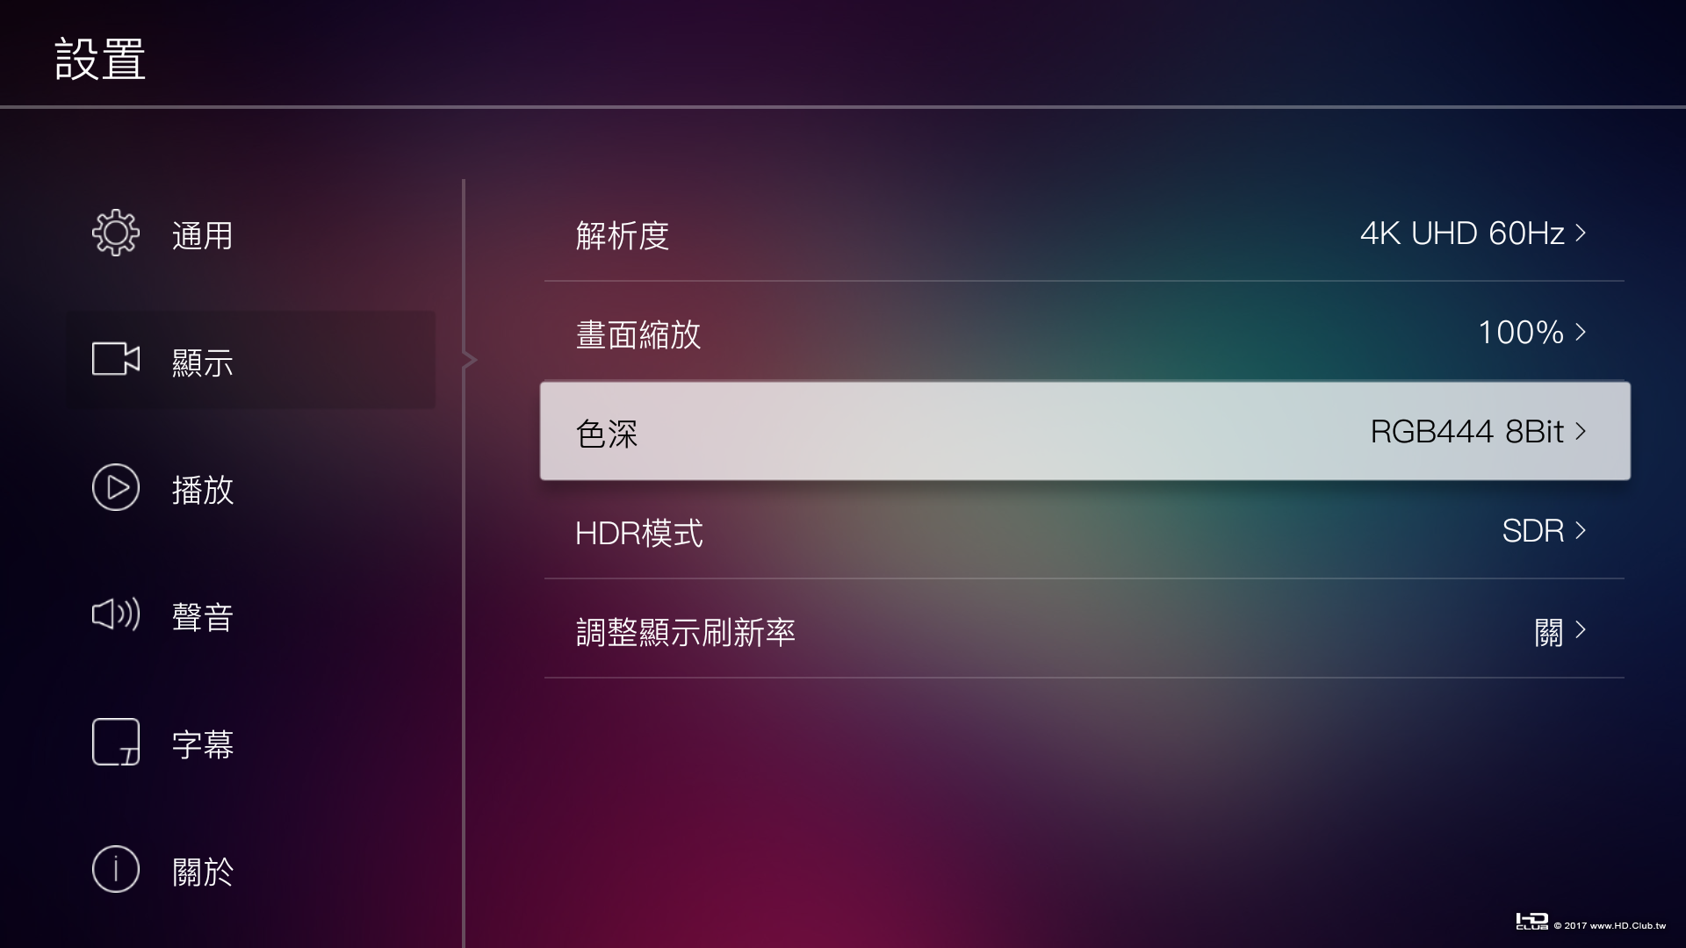Expand HDR模式 chevron beside SDR
The width and height of the screenshot is (1686, 948).
click(1582, 531)
